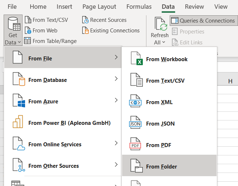Expand the From Database submenu chevron
Screen dimensions: 238x186
[116, 79]
